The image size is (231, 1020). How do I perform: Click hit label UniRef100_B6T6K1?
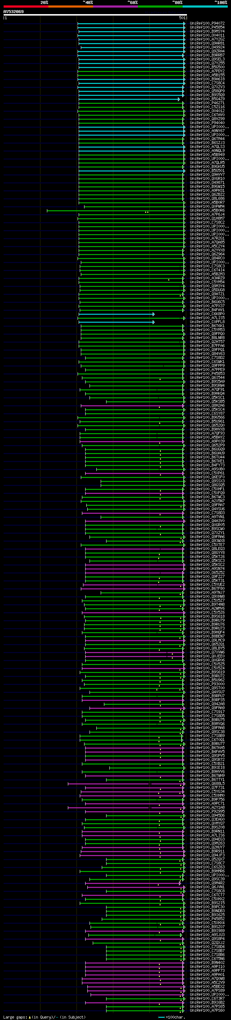[x=207, y=326]
